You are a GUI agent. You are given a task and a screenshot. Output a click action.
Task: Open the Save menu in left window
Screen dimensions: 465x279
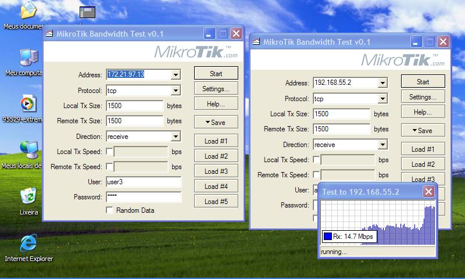216,123
